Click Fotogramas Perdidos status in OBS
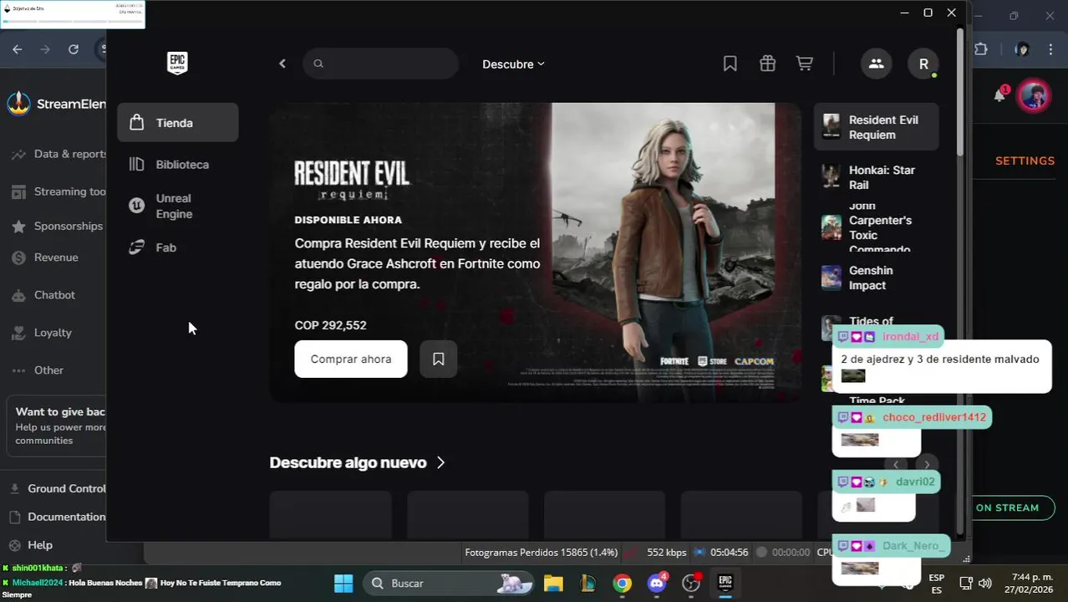1068x602 pixels. (541, 553)
